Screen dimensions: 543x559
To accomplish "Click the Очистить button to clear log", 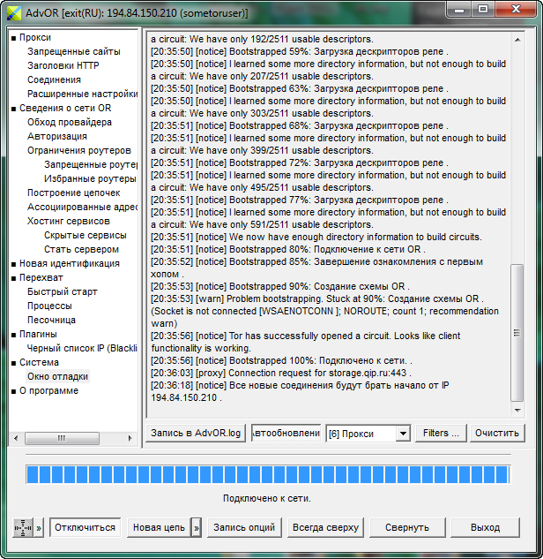I will [498, 433].
